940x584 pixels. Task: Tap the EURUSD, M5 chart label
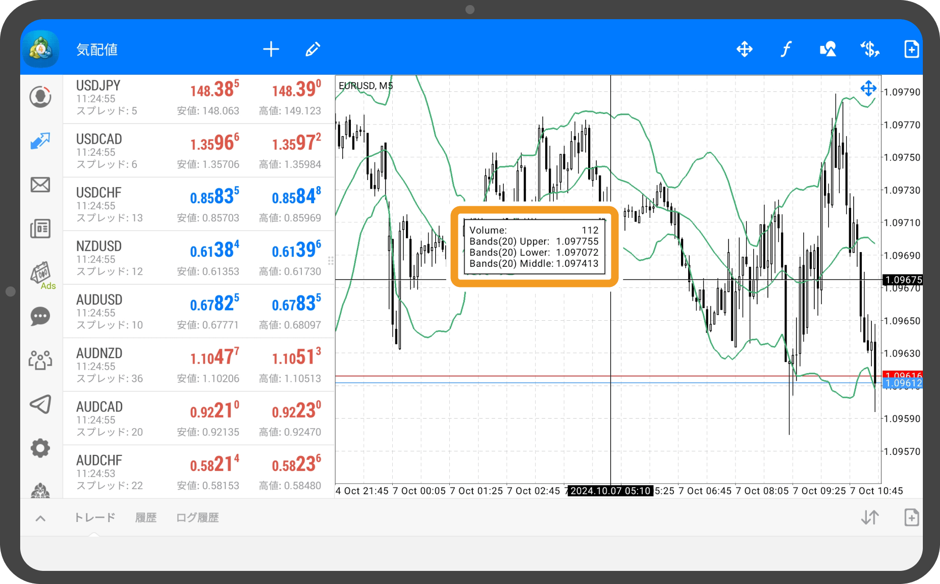tap(365, 86)
